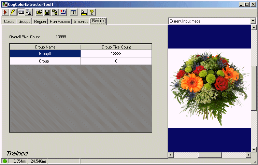Click the reset tool red diamond icon
This screenshot has width=258, height=165.
click(63, 12)
